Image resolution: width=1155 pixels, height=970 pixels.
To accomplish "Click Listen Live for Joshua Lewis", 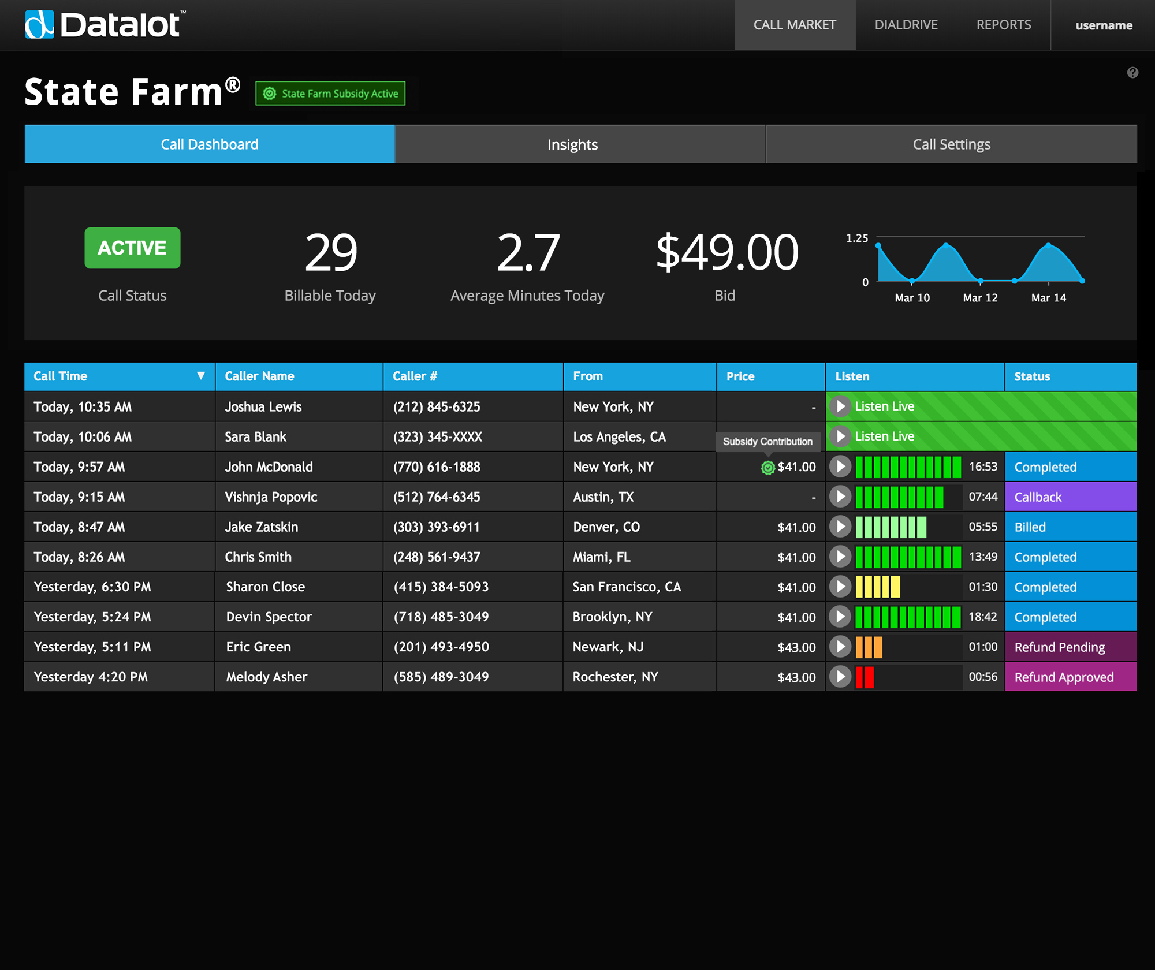I will [x=884, y=406].
